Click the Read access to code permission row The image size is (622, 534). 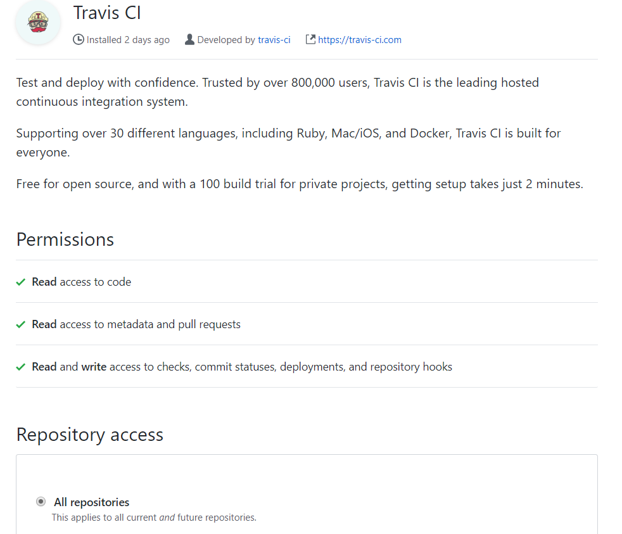81,281
